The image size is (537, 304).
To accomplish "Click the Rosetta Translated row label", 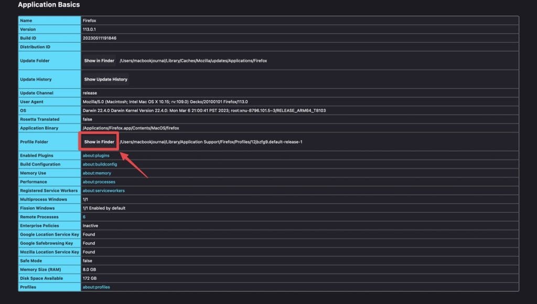I will (x=40, y=119).
